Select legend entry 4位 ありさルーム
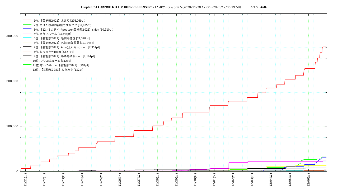 pyautogui.click(x=52, y=34)
